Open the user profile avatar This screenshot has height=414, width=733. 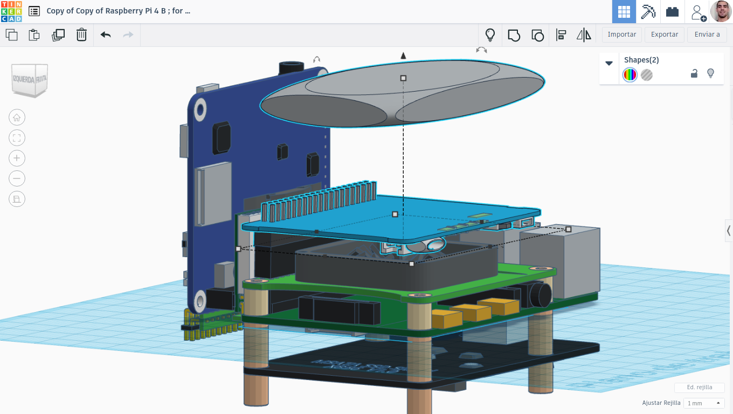click(721, 11)
